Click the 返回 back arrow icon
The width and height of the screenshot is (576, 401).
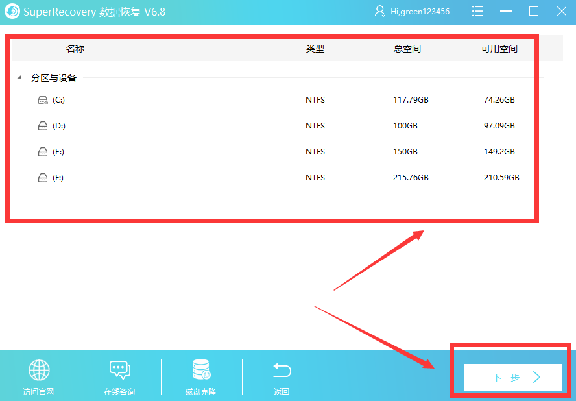282,370
